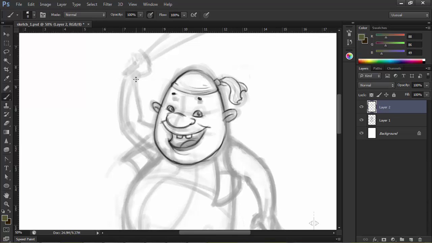
Task: Open the layer Fill dropdown arrow
Action: tap(427, 95)
